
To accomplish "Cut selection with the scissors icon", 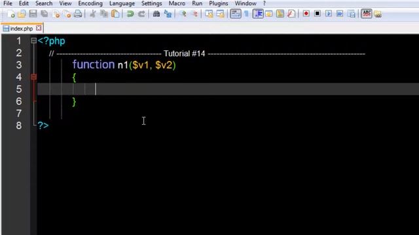I will point(93,14).
